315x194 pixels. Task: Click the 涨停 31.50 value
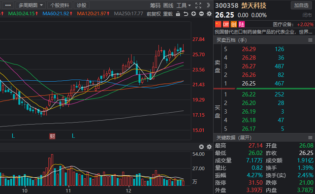pos(255,183)
